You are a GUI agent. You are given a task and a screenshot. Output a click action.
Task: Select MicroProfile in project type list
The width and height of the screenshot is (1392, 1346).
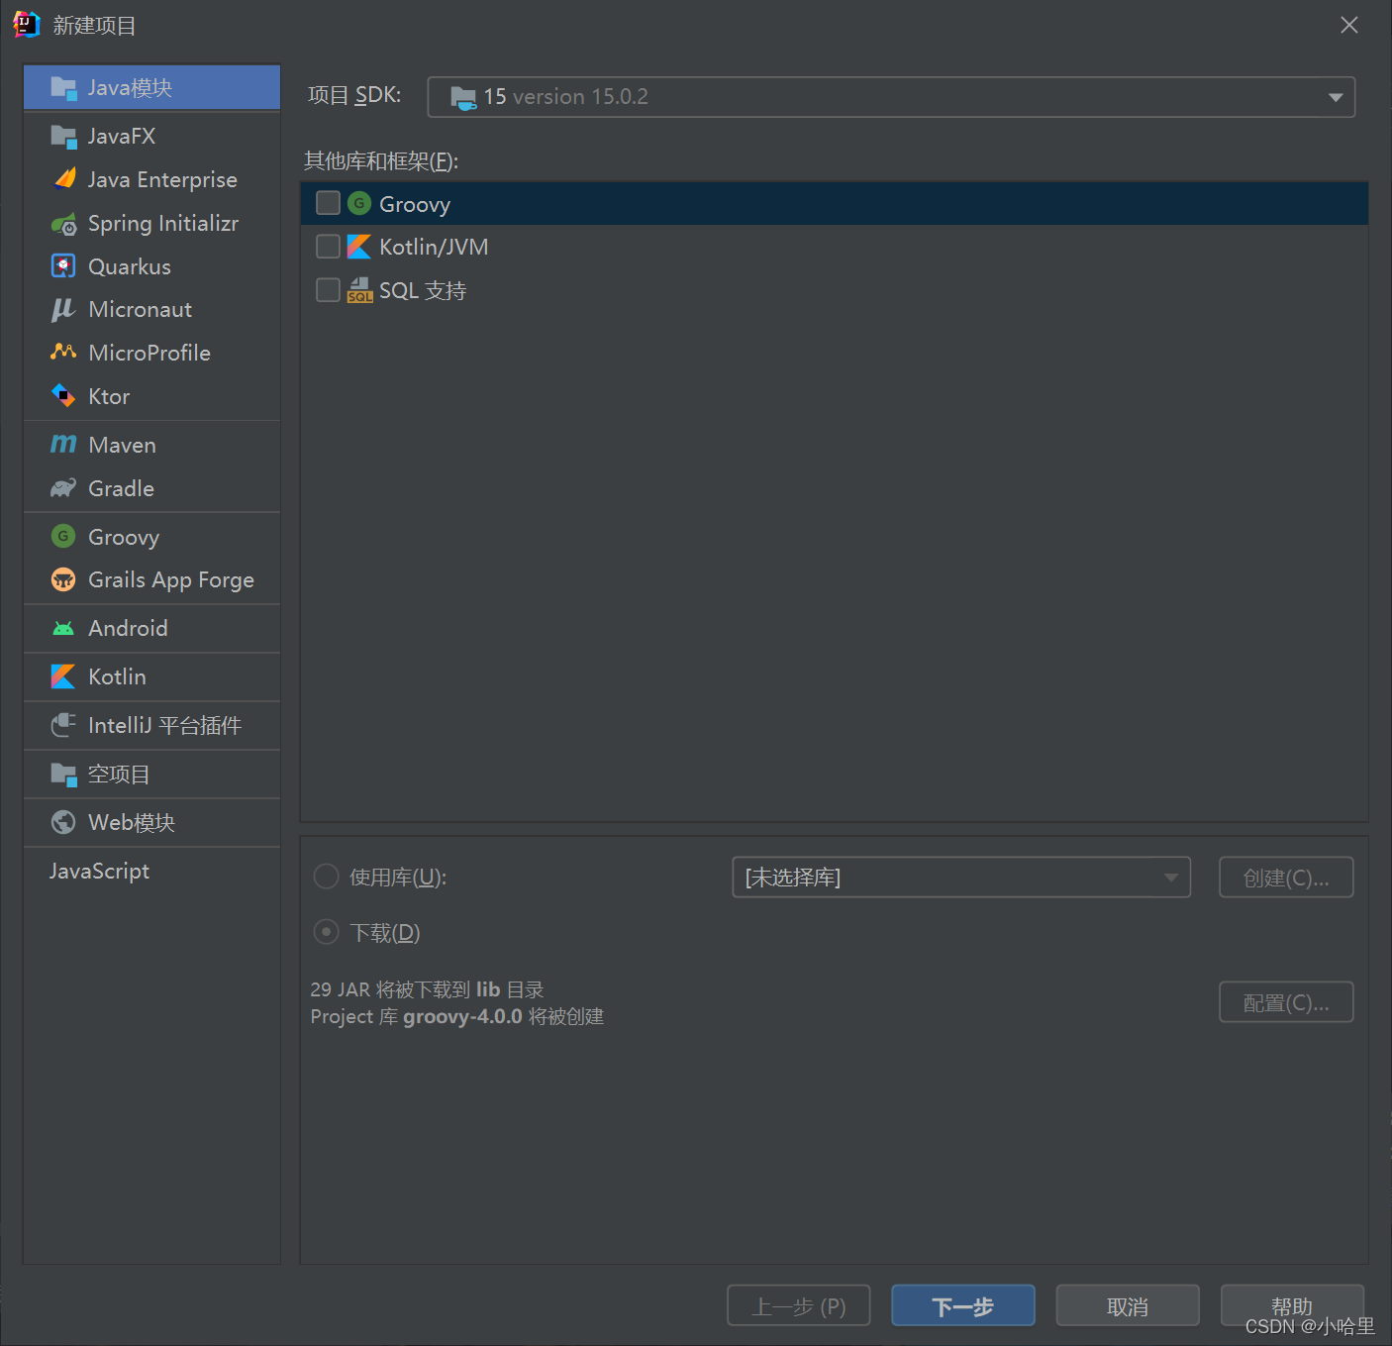151,353
